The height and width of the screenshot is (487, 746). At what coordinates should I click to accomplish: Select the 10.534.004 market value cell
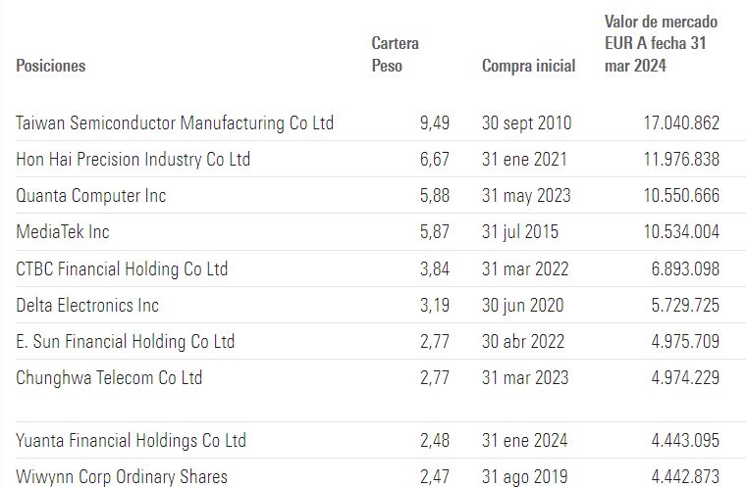coord(679,232)
